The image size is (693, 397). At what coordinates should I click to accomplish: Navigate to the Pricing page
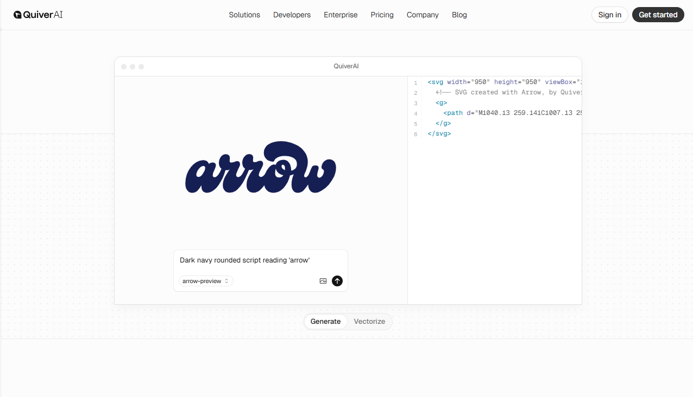pos(382,15)
